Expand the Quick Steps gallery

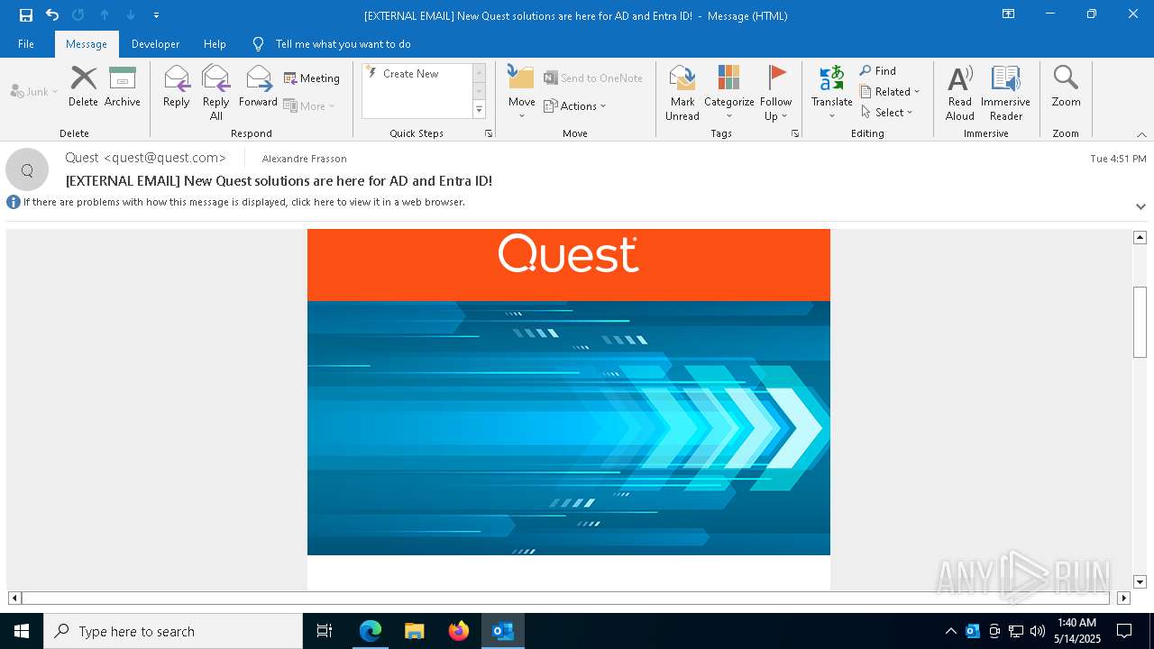(x=480, y=110)
